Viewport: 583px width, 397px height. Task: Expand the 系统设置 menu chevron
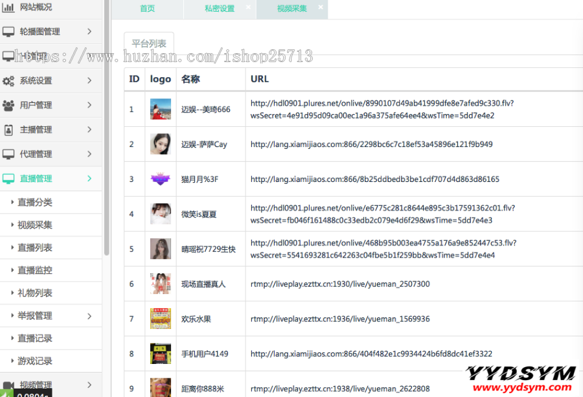point(89,81)
